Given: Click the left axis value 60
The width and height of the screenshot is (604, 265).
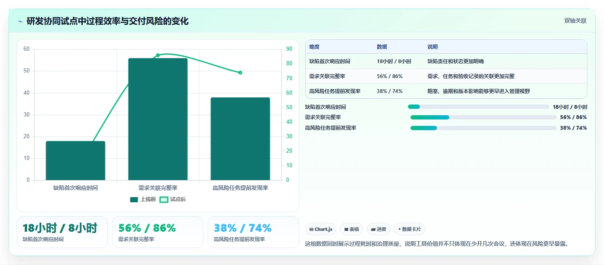Looking at the screenshot, I should point(26,49).
